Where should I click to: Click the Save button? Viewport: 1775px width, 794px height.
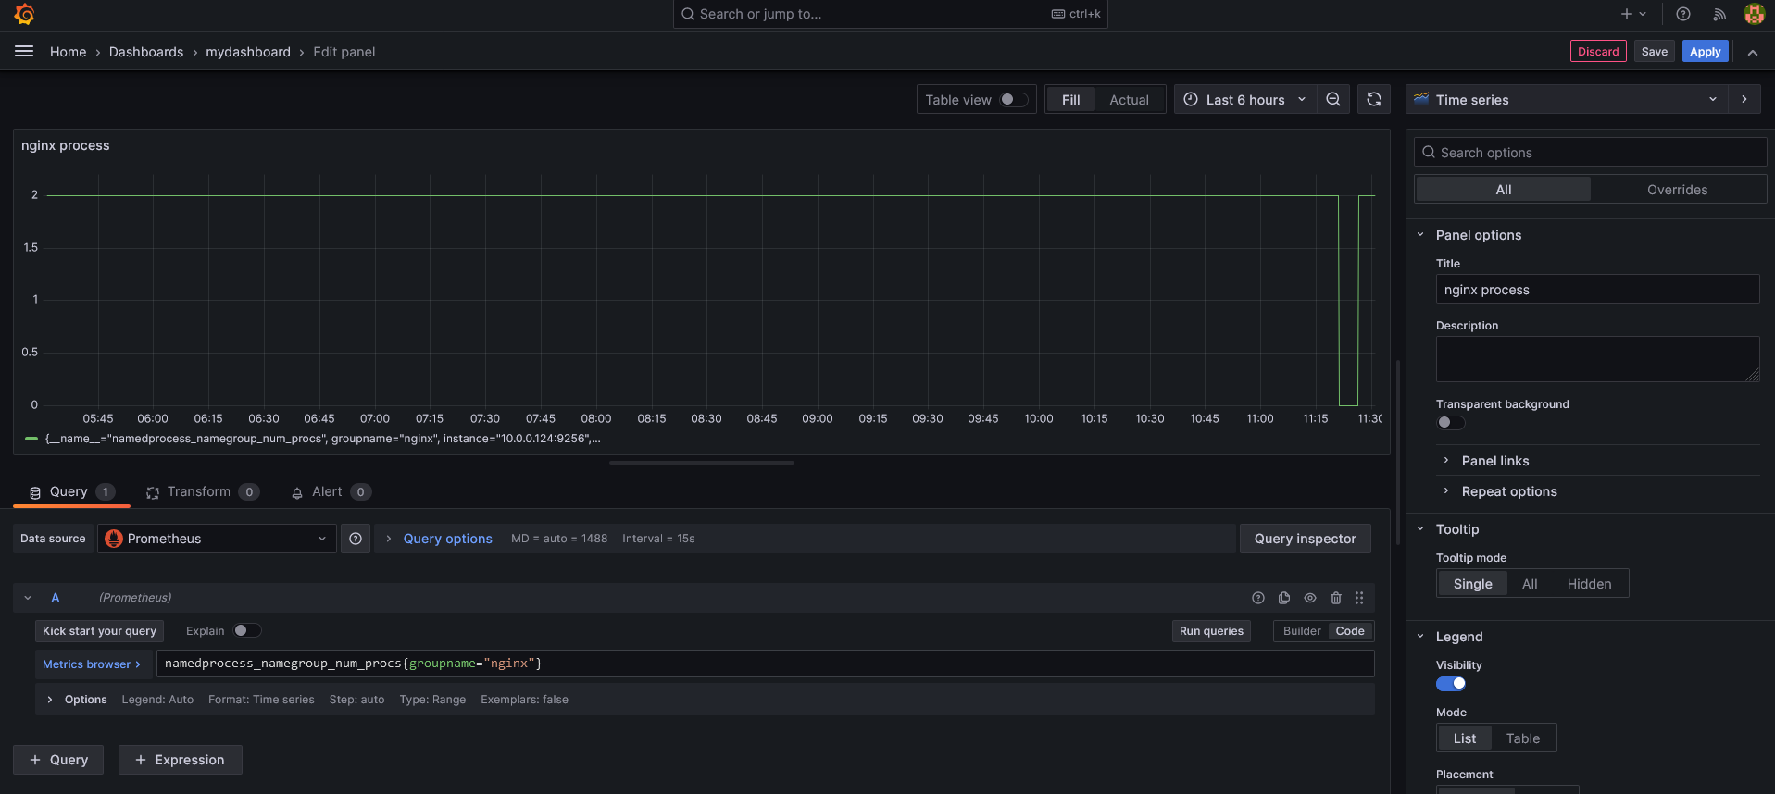[x=1654, y=52]
